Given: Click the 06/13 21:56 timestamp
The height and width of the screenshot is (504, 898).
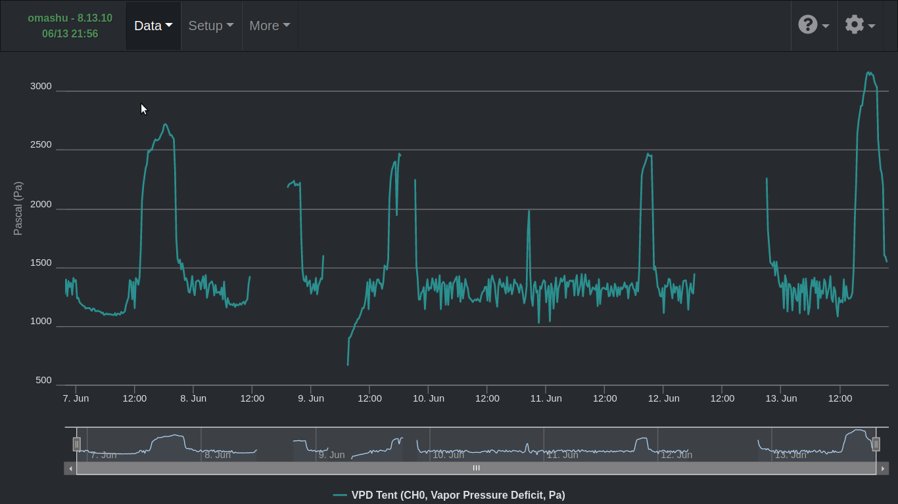Looking at the screenshot, I should pyautogui.click(x=70, y=34).
